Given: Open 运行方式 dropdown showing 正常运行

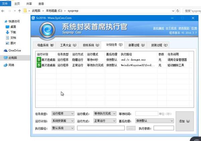Looking at the screenshot, I should pos(105,121).
